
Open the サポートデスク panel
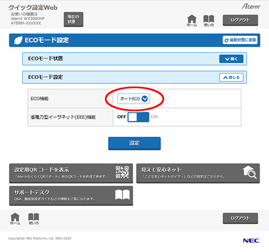point(71,196)
